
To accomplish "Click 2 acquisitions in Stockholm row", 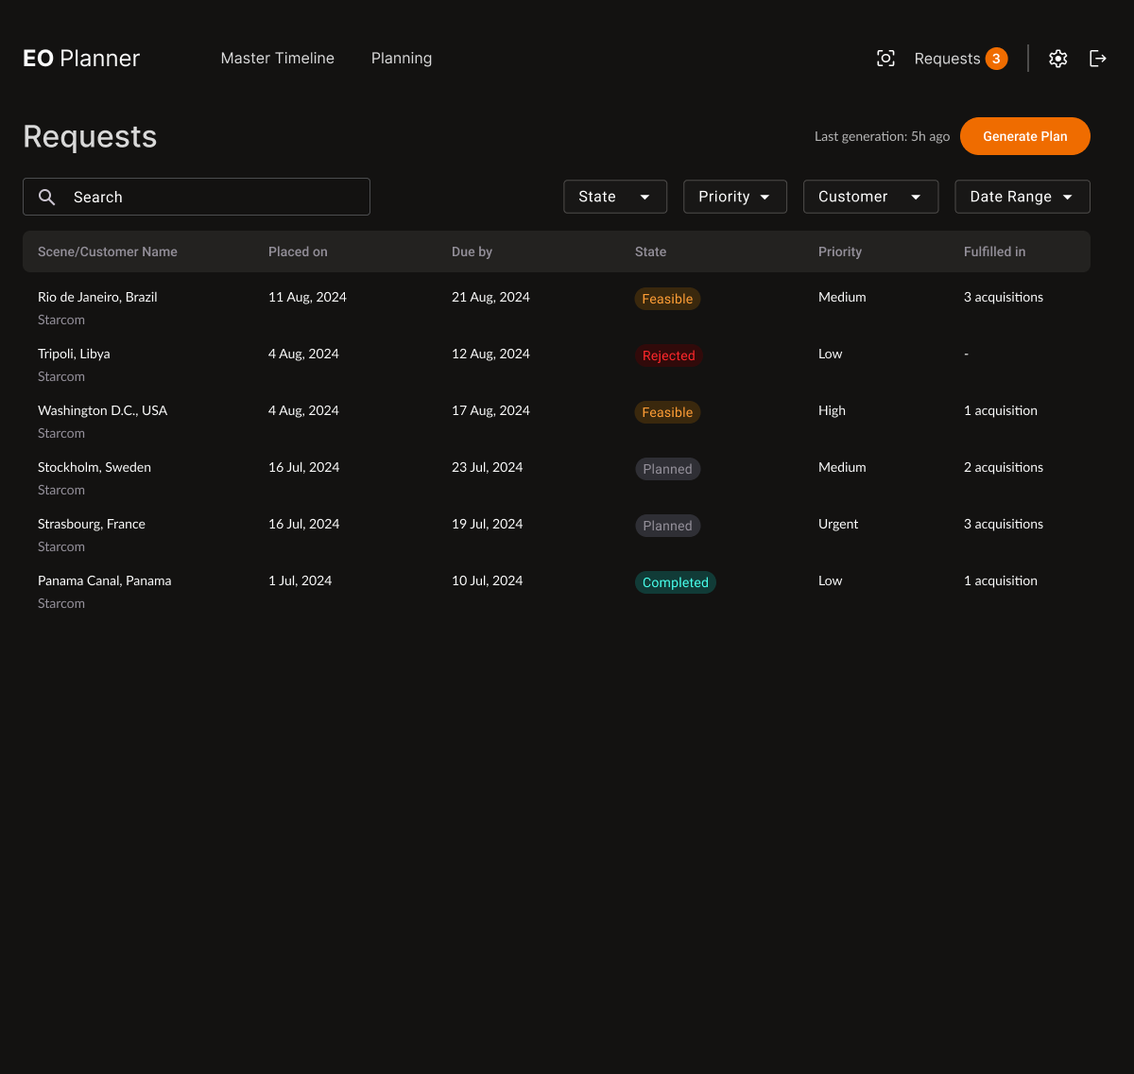I will [1004, 467].
